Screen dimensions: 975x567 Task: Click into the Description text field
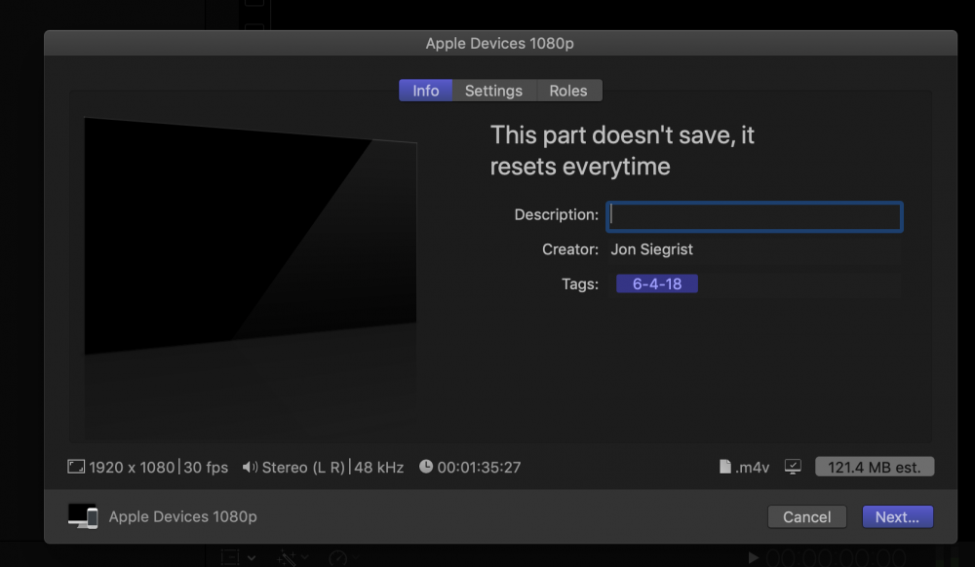(755, 216)
